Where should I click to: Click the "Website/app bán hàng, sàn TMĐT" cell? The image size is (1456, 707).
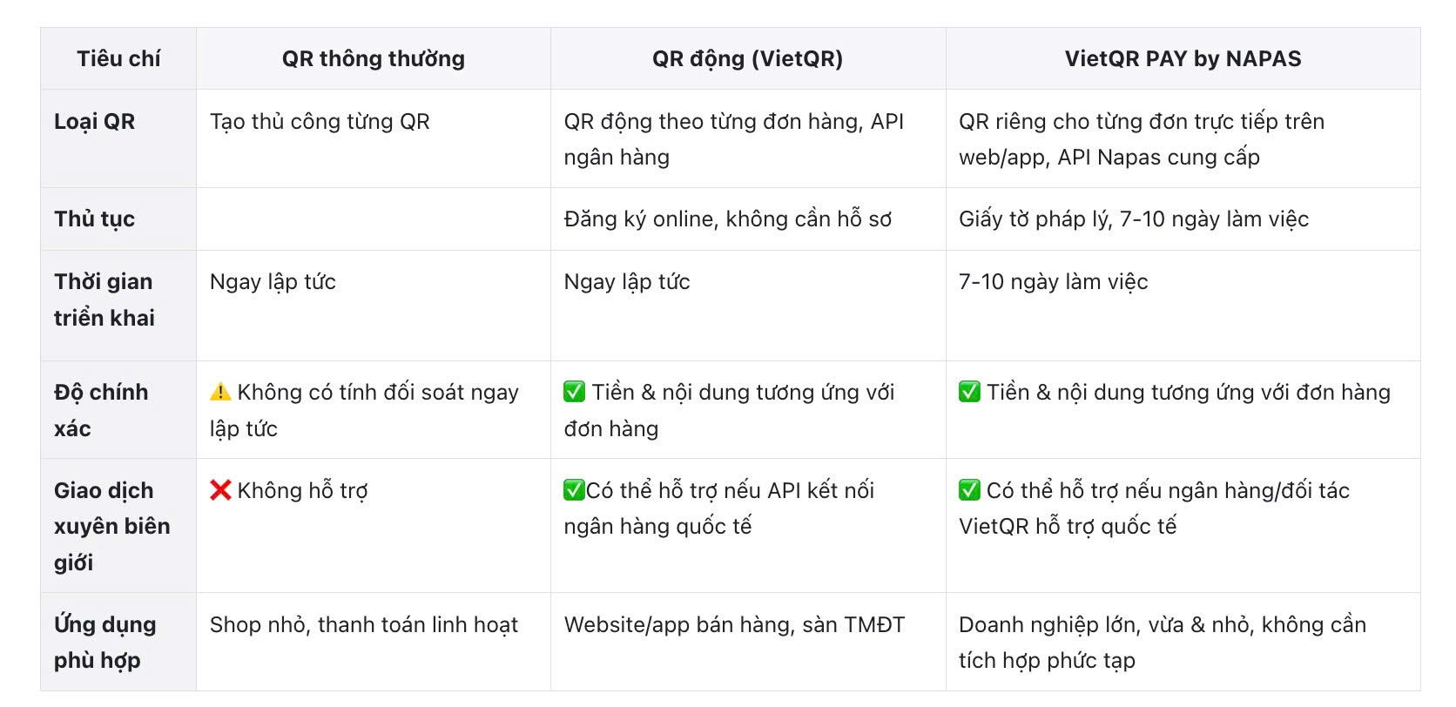tap(734, 625)
